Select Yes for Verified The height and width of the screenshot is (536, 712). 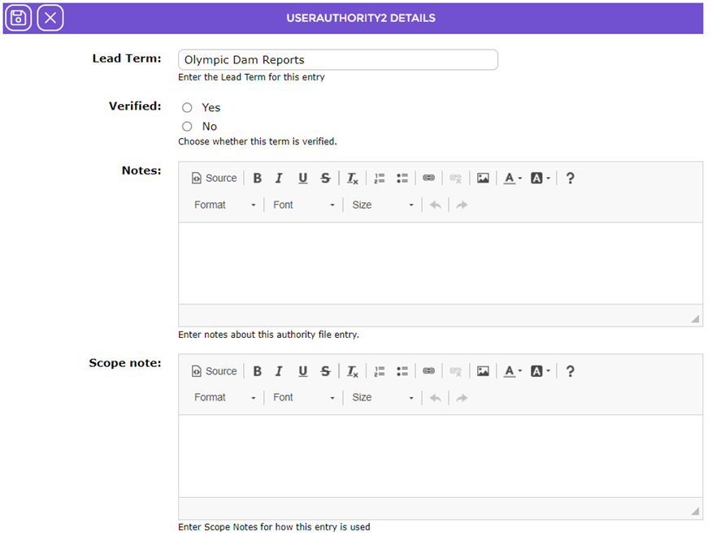click(187, 107)
